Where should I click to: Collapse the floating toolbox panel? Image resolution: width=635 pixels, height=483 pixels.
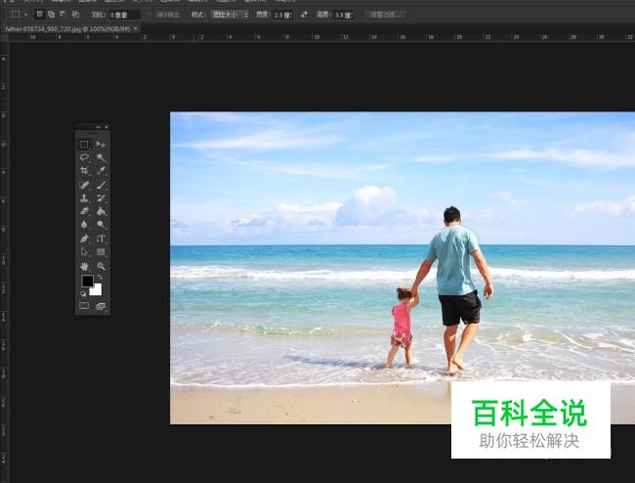tap(98, 127)
